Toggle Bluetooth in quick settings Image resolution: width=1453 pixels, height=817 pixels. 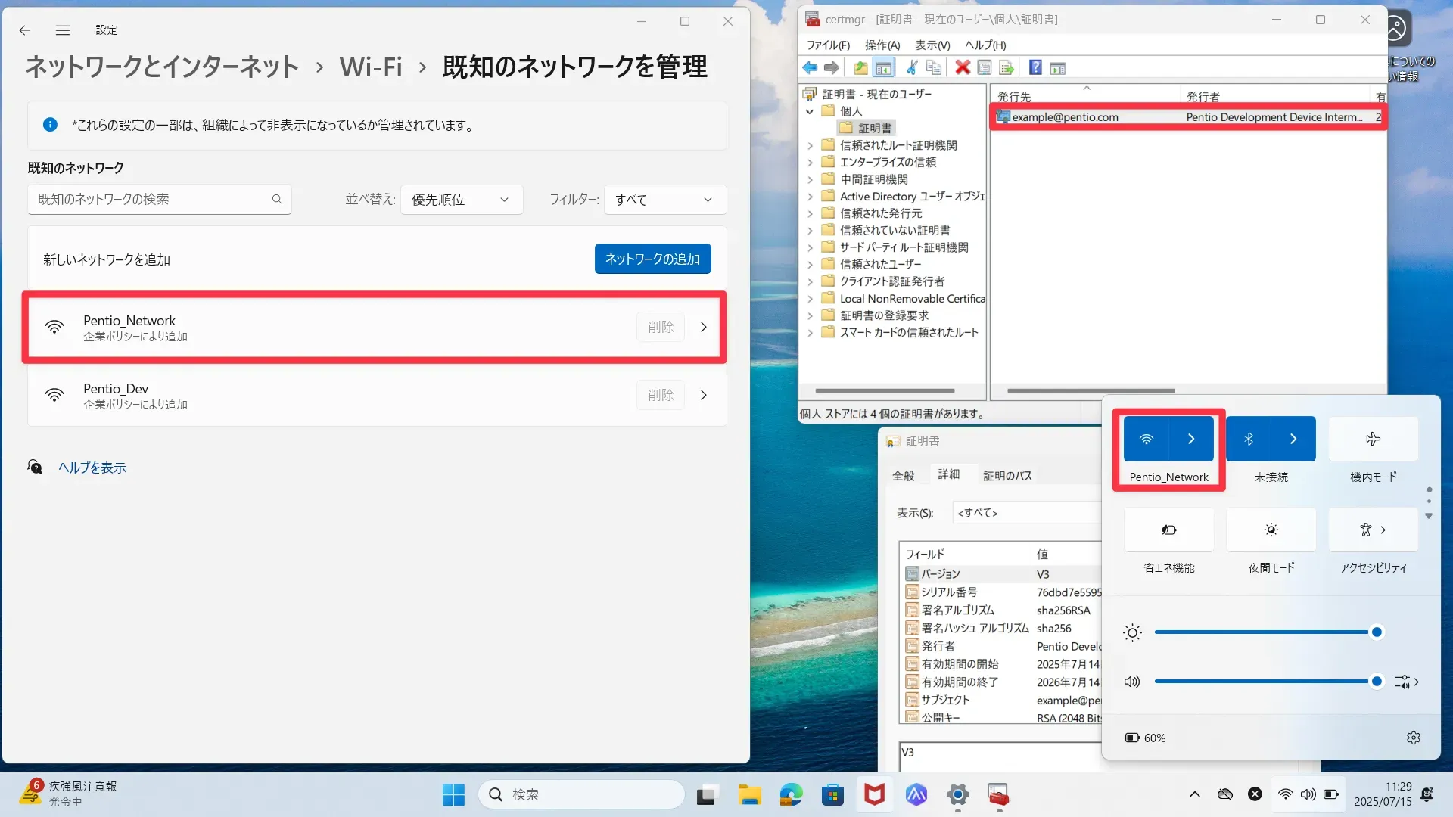point(1249,439)
